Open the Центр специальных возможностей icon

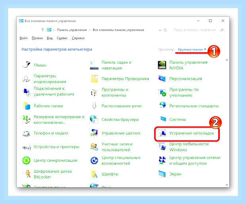(94, 160)
